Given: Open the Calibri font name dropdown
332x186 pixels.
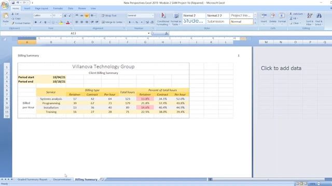Looking at the screenshot, I should pyautogui.click(x=51, y=16).
